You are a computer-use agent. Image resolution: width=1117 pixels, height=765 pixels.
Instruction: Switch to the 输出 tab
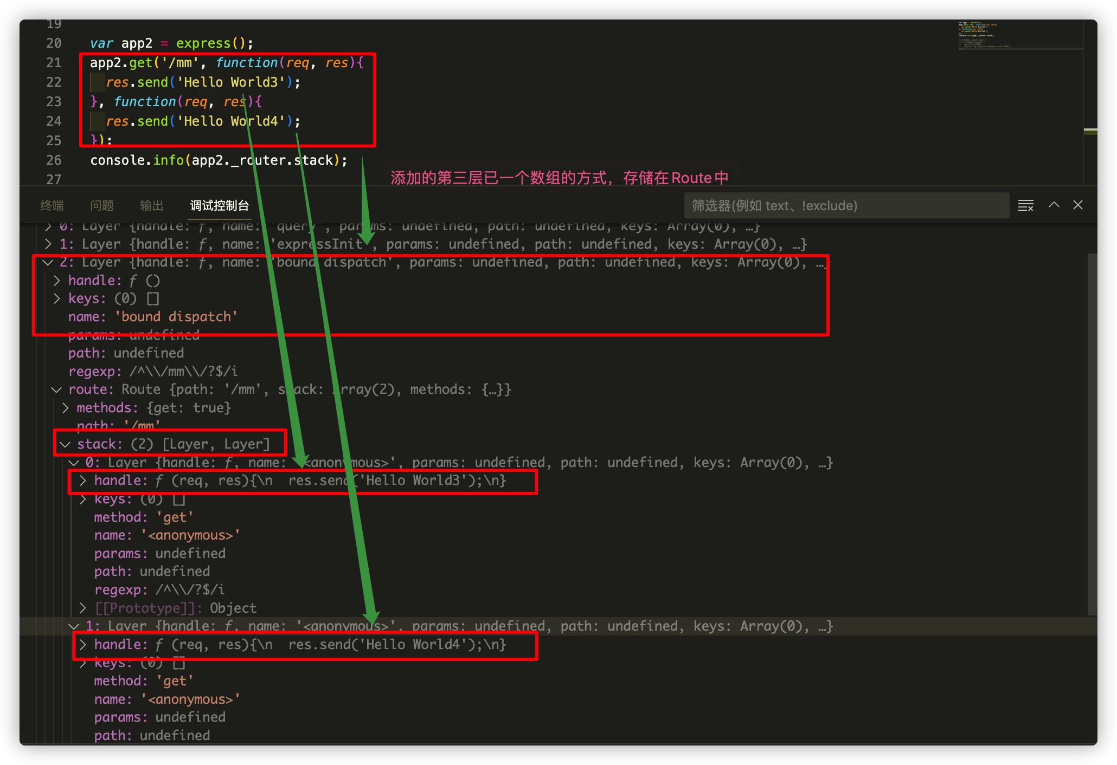[151, 205]
